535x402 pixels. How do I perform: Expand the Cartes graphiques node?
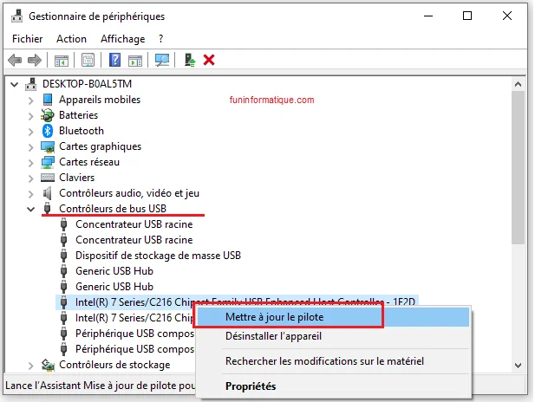(x=32, y=146)
